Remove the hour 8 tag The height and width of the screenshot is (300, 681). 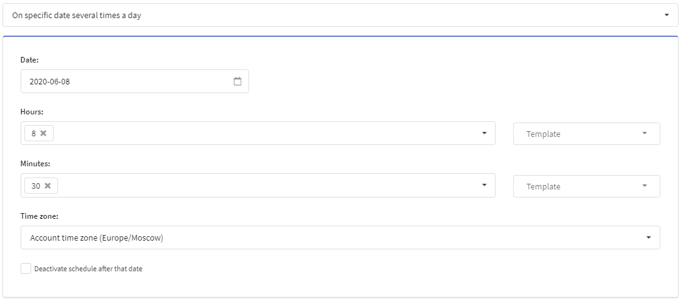click(x=44, y=134)
